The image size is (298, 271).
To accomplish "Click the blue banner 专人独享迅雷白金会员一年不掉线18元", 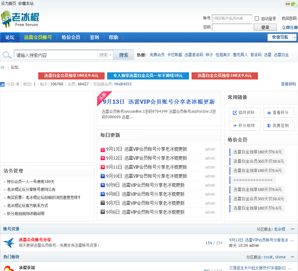I will pyautogui.click(x=148, y=76).
